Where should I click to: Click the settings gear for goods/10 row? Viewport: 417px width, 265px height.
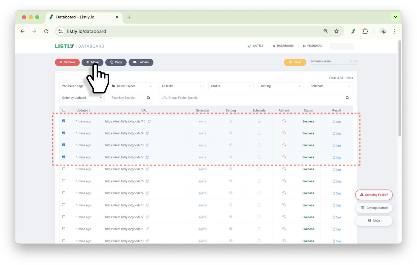click(231, 121)
